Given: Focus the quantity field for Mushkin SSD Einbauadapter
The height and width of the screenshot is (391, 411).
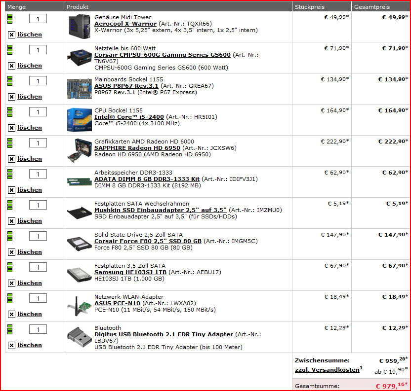Looking at the screenshot, I should pyautogui.click(x=38, y=205).
